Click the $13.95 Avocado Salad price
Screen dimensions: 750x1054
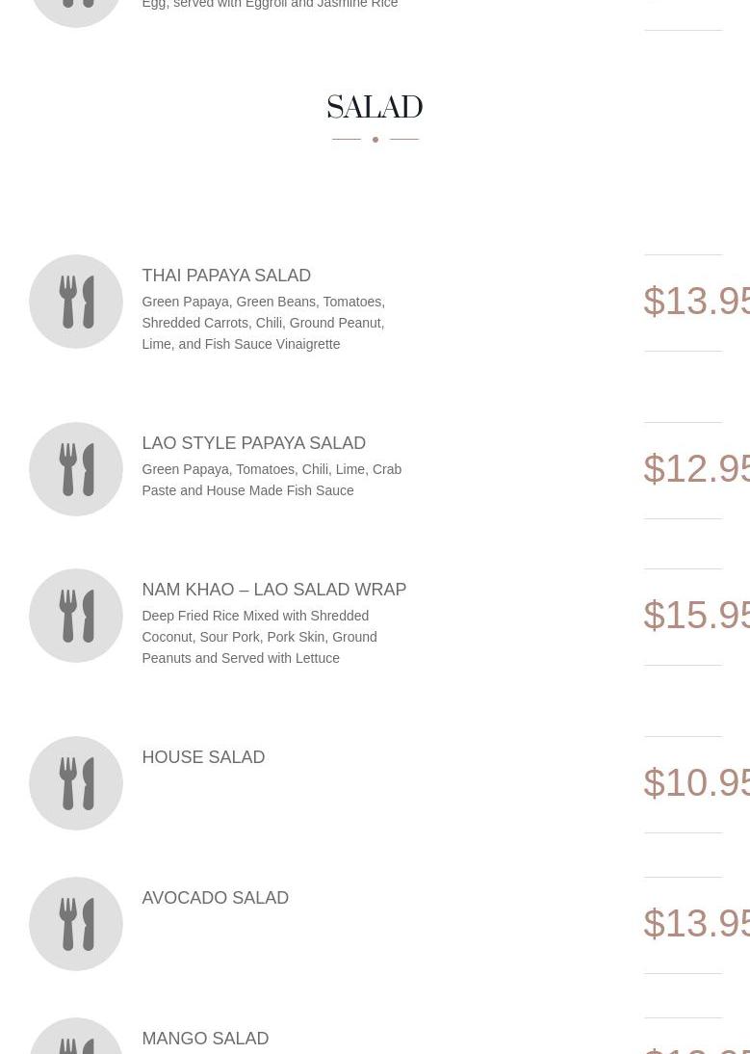pos(696,924)
